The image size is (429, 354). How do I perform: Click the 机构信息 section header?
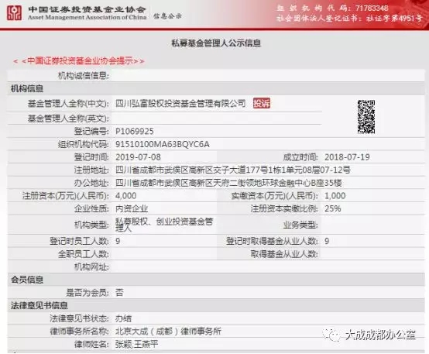(27, 88)
